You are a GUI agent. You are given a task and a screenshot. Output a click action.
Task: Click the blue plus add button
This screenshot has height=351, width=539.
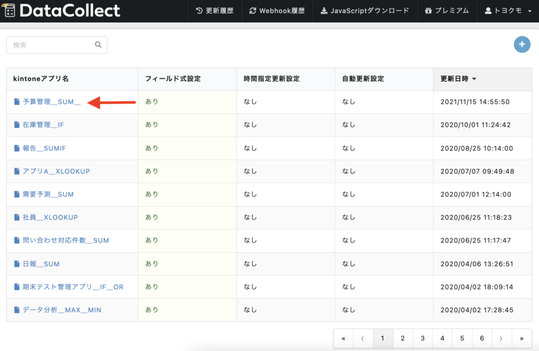click(x=522, y=44)
